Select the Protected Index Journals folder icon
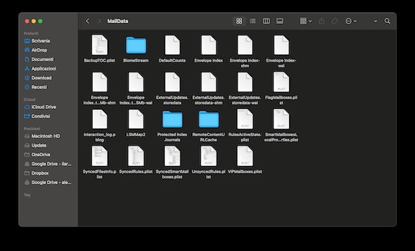 point(172,119)
